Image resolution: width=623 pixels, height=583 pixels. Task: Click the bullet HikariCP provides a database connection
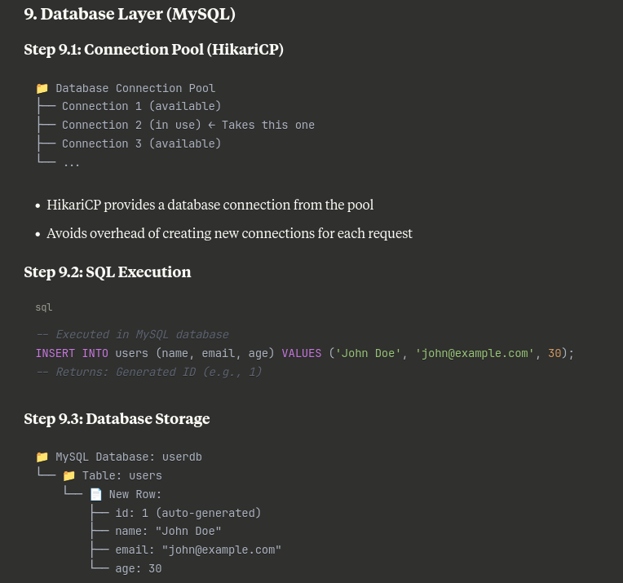(x=210, y=205)
